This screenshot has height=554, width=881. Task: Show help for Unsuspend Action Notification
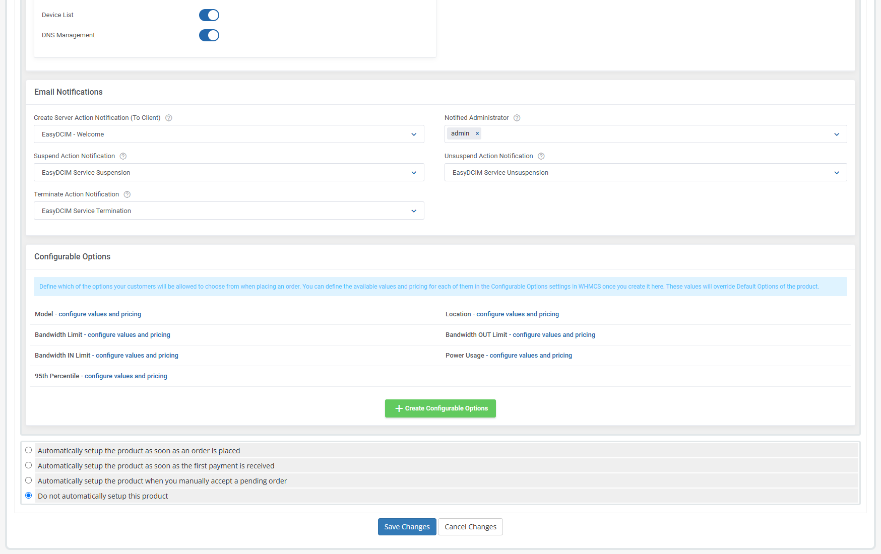[x=541, y=156]
